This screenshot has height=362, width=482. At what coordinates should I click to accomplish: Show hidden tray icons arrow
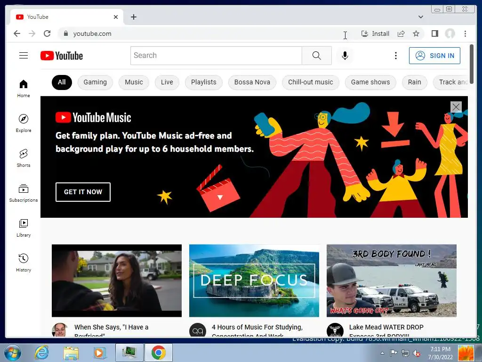pyautogui.click(x=382, y=353)
